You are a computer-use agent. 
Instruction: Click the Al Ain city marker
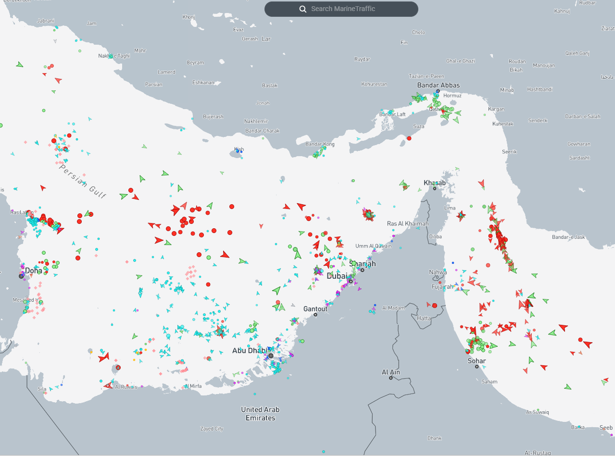pos(391,378)
